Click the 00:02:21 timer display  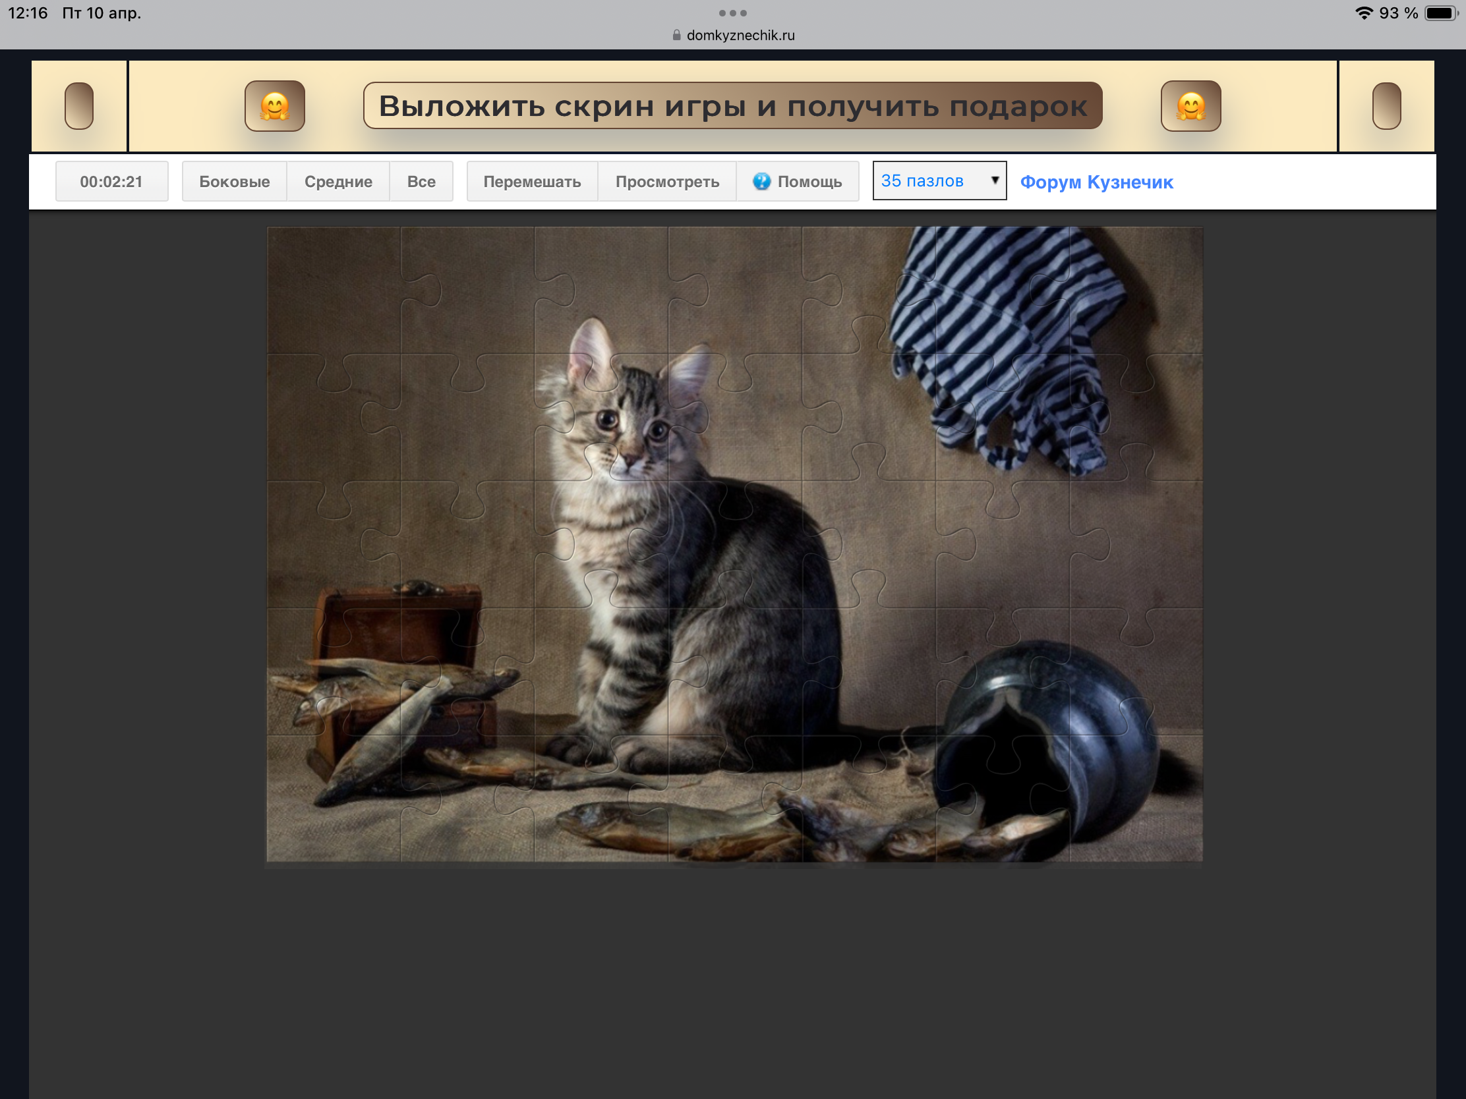tap(111, 181)
